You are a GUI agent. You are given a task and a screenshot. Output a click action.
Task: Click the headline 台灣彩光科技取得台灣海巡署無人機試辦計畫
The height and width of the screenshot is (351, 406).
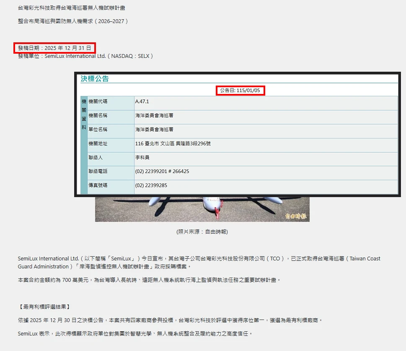[72, 8]
